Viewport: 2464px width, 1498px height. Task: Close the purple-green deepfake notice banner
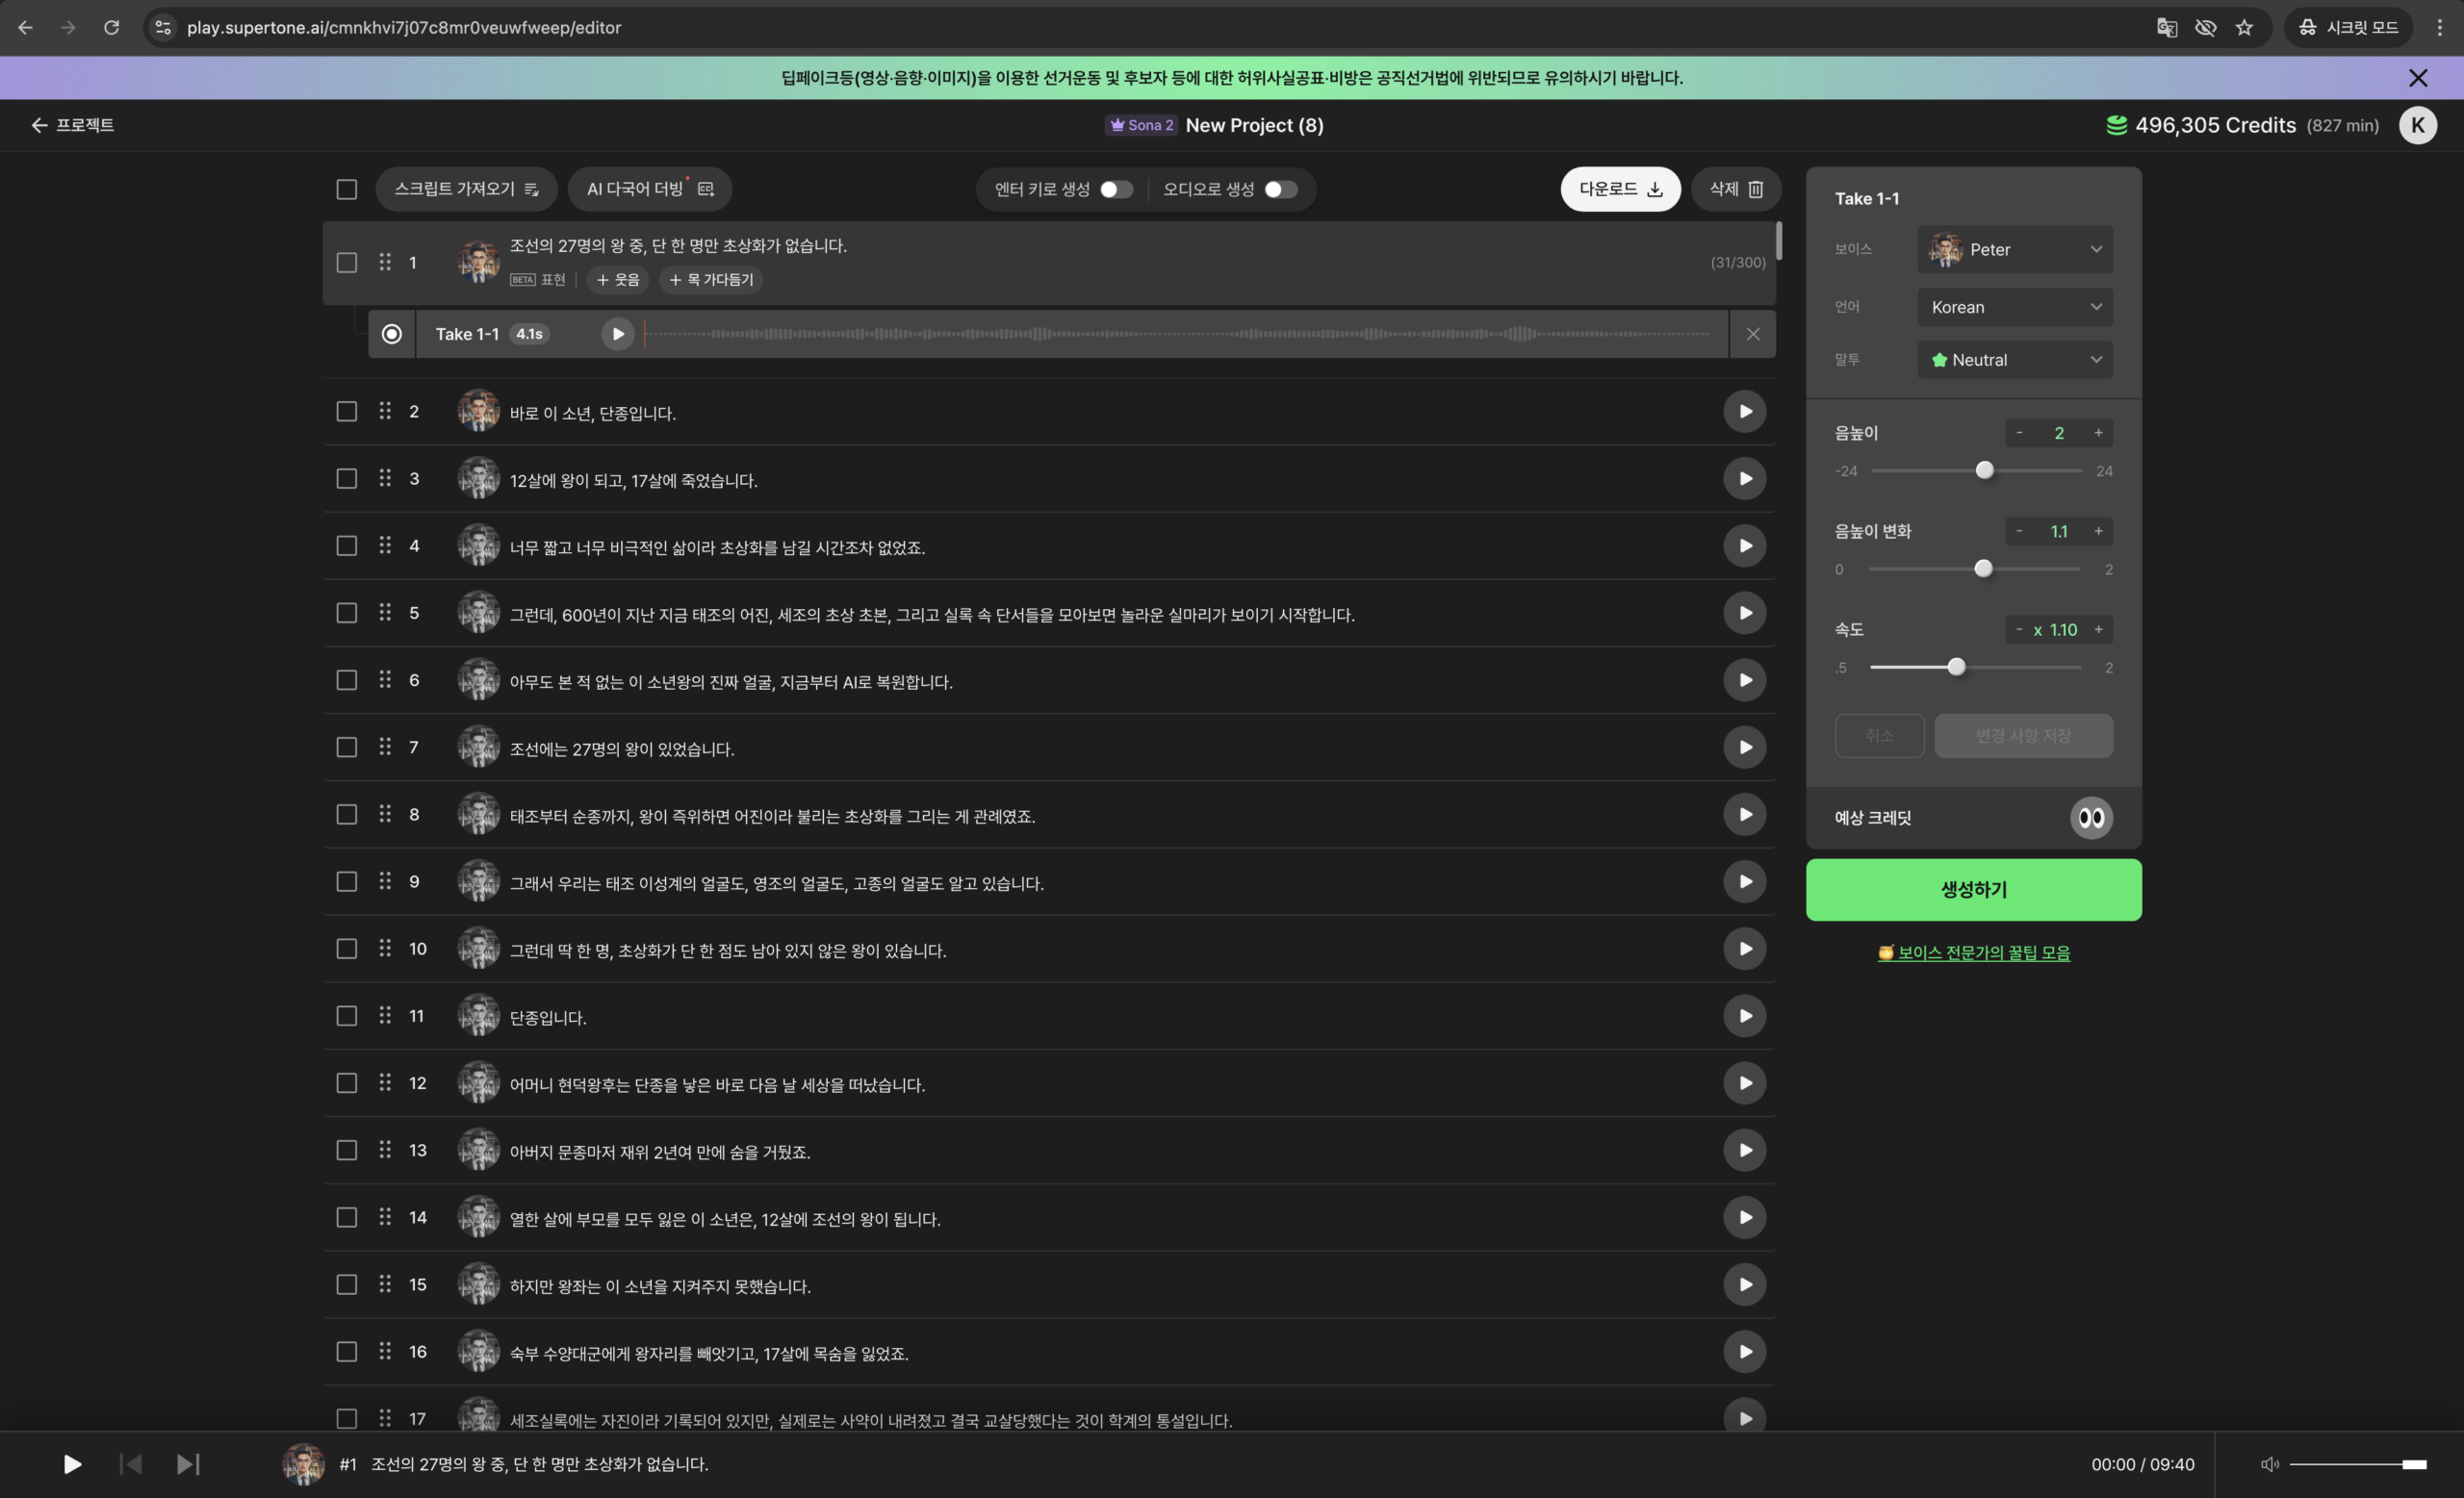2417,78
